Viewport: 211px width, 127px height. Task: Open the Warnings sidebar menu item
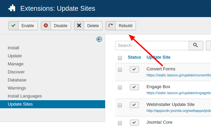17,88
